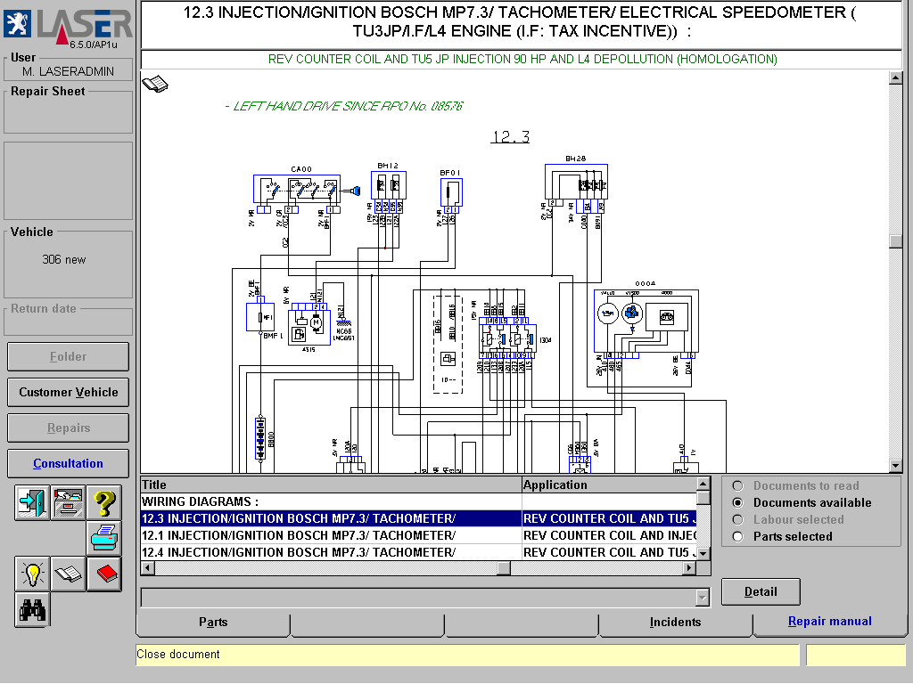Image resolution: width=913 pixels, height=684 pixels.
Task: Click the M. LASERADMIN user field
Action: (68, 71)
